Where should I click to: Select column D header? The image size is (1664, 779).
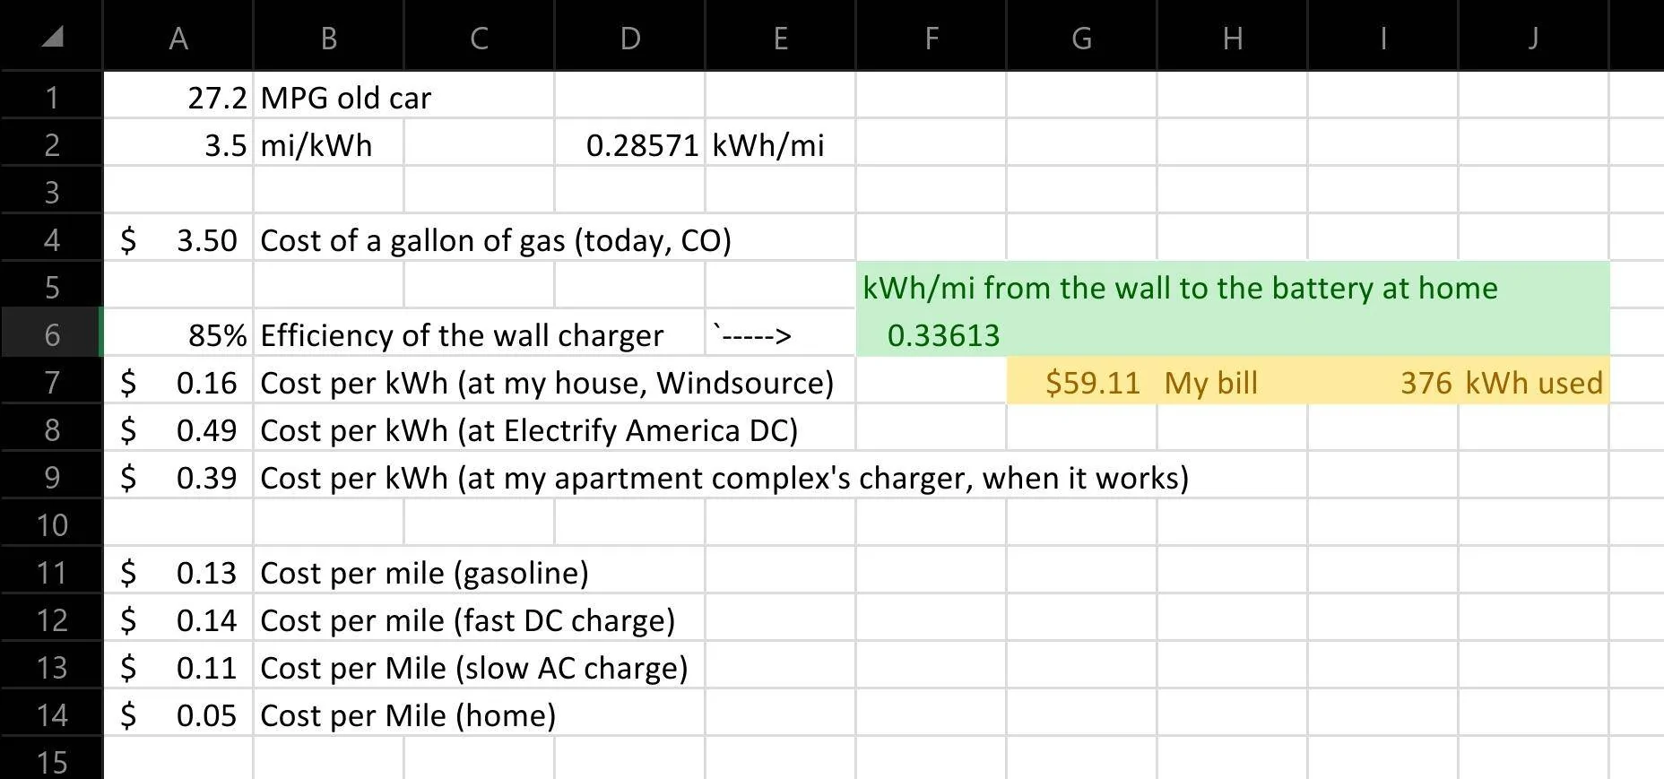tap(630, 37)
